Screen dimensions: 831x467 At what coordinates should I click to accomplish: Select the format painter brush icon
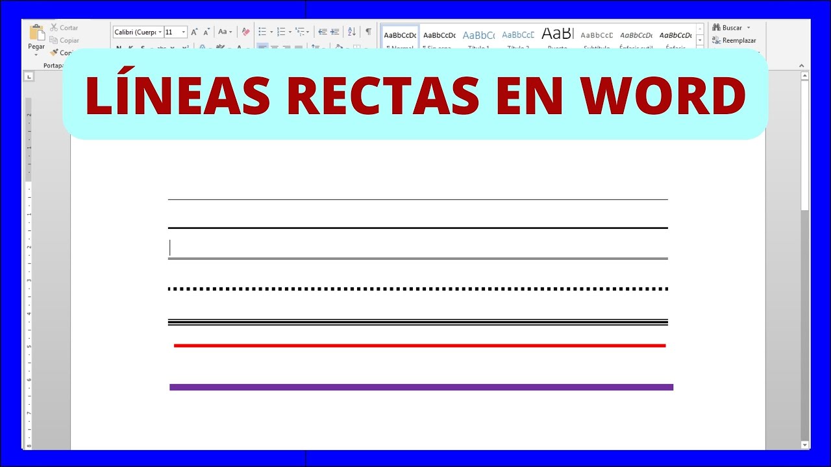(x=55, y=53)
